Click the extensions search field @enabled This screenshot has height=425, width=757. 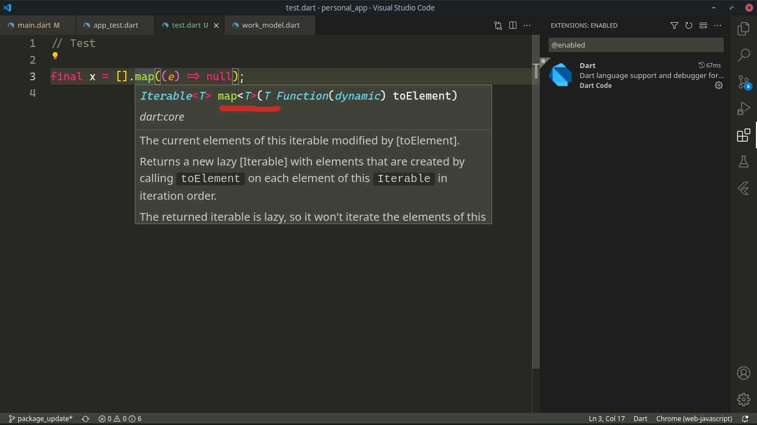coord(636,45)
